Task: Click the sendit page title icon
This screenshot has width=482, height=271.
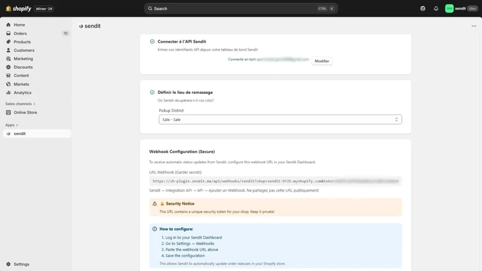Action: pos(81,26)
